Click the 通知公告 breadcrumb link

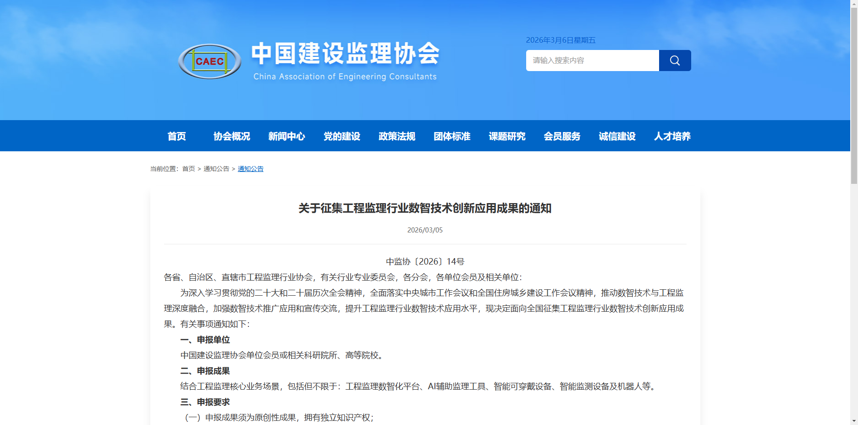tap(250, 169)
